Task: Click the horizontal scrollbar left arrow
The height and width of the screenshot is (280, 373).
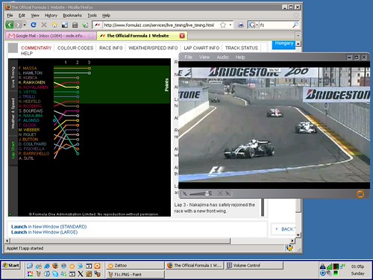Action: [7, 240]
